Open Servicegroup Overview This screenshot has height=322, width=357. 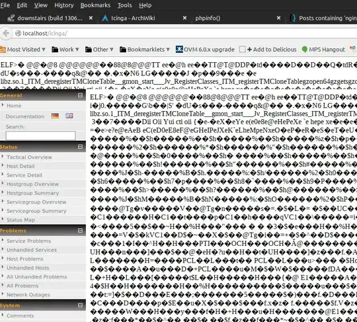point(36,202)
